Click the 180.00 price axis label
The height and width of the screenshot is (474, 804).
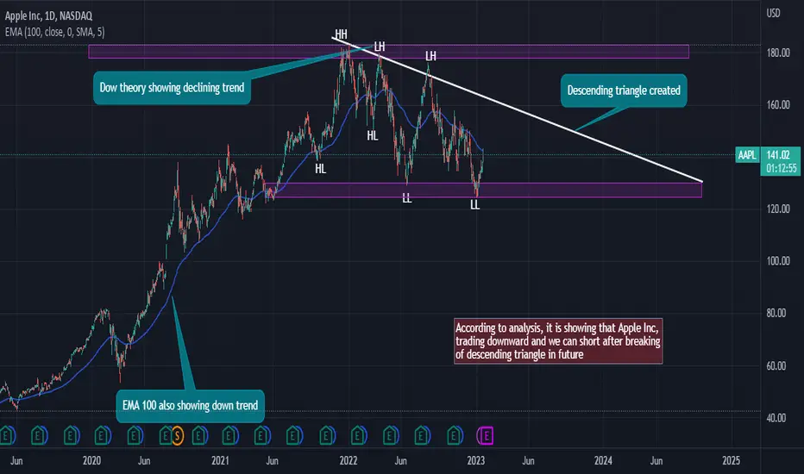coord(778,53)
